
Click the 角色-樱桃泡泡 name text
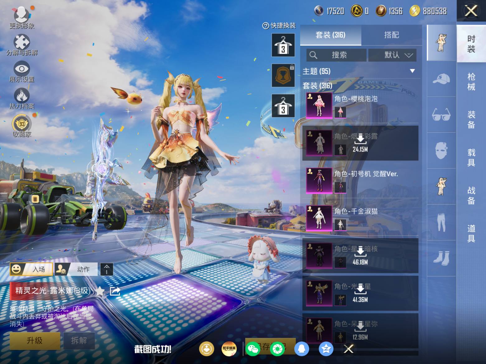click(x=356, y=99)
